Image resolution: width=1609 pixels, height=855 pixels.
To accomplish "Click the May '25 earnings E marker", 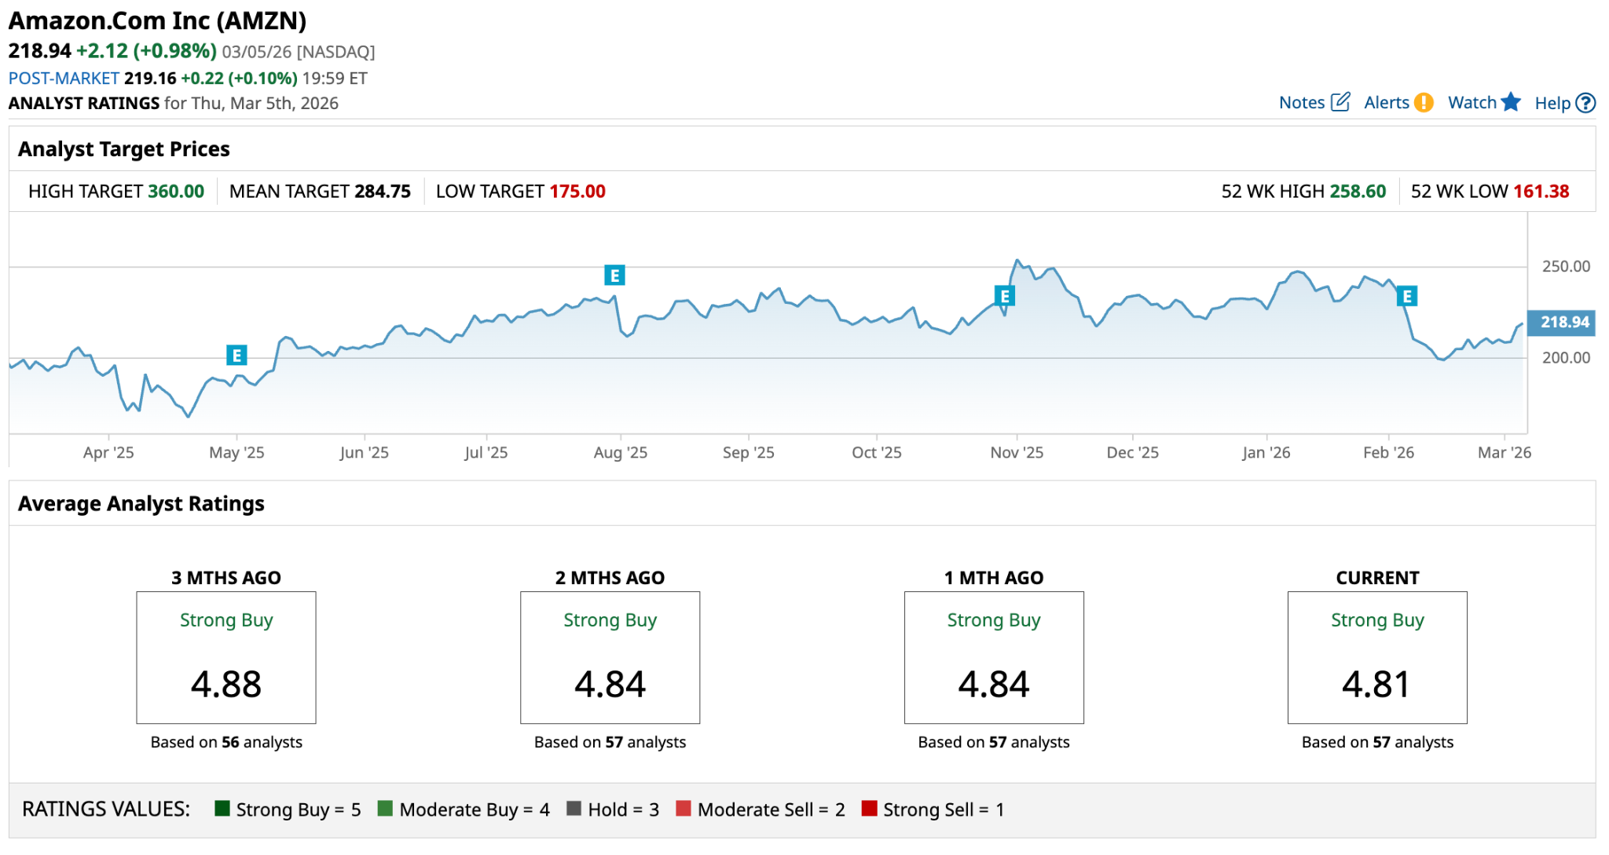I will click(236, 355).
